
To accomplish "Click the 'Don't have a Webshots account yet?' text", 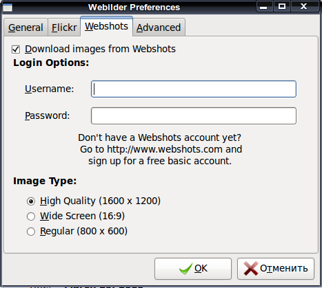I will click(x=160, y=137).
